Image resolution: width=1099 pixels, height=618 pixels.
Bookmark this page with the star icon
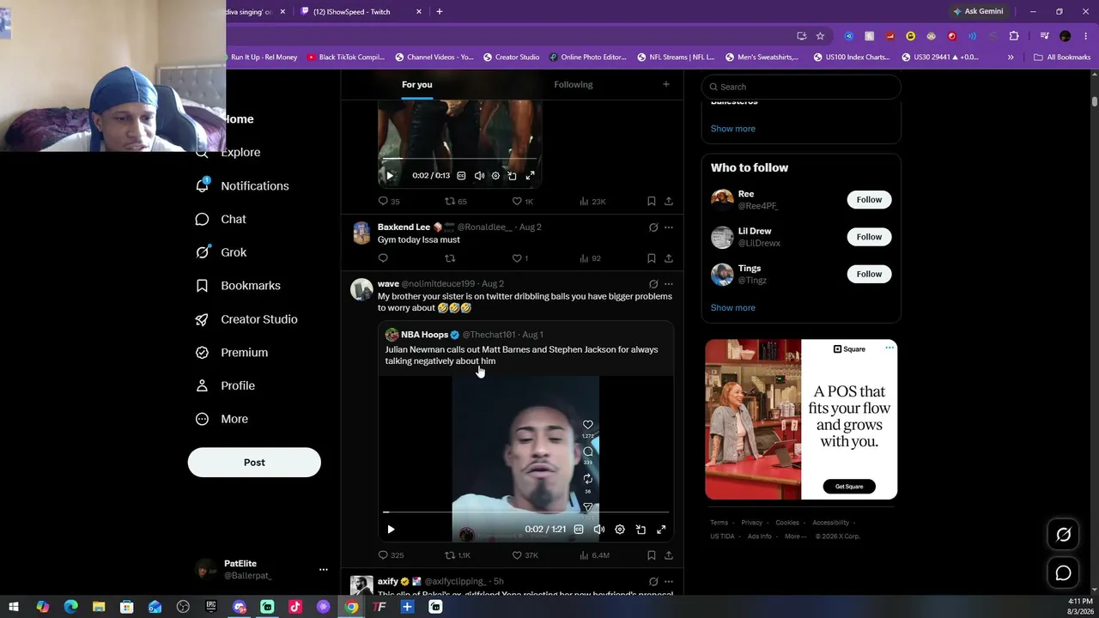[820, 36]
